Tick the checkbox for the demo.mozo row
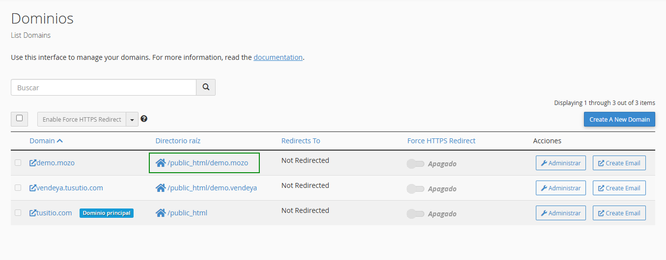This screenshot has height=260, width=666. tap(18, 163)
